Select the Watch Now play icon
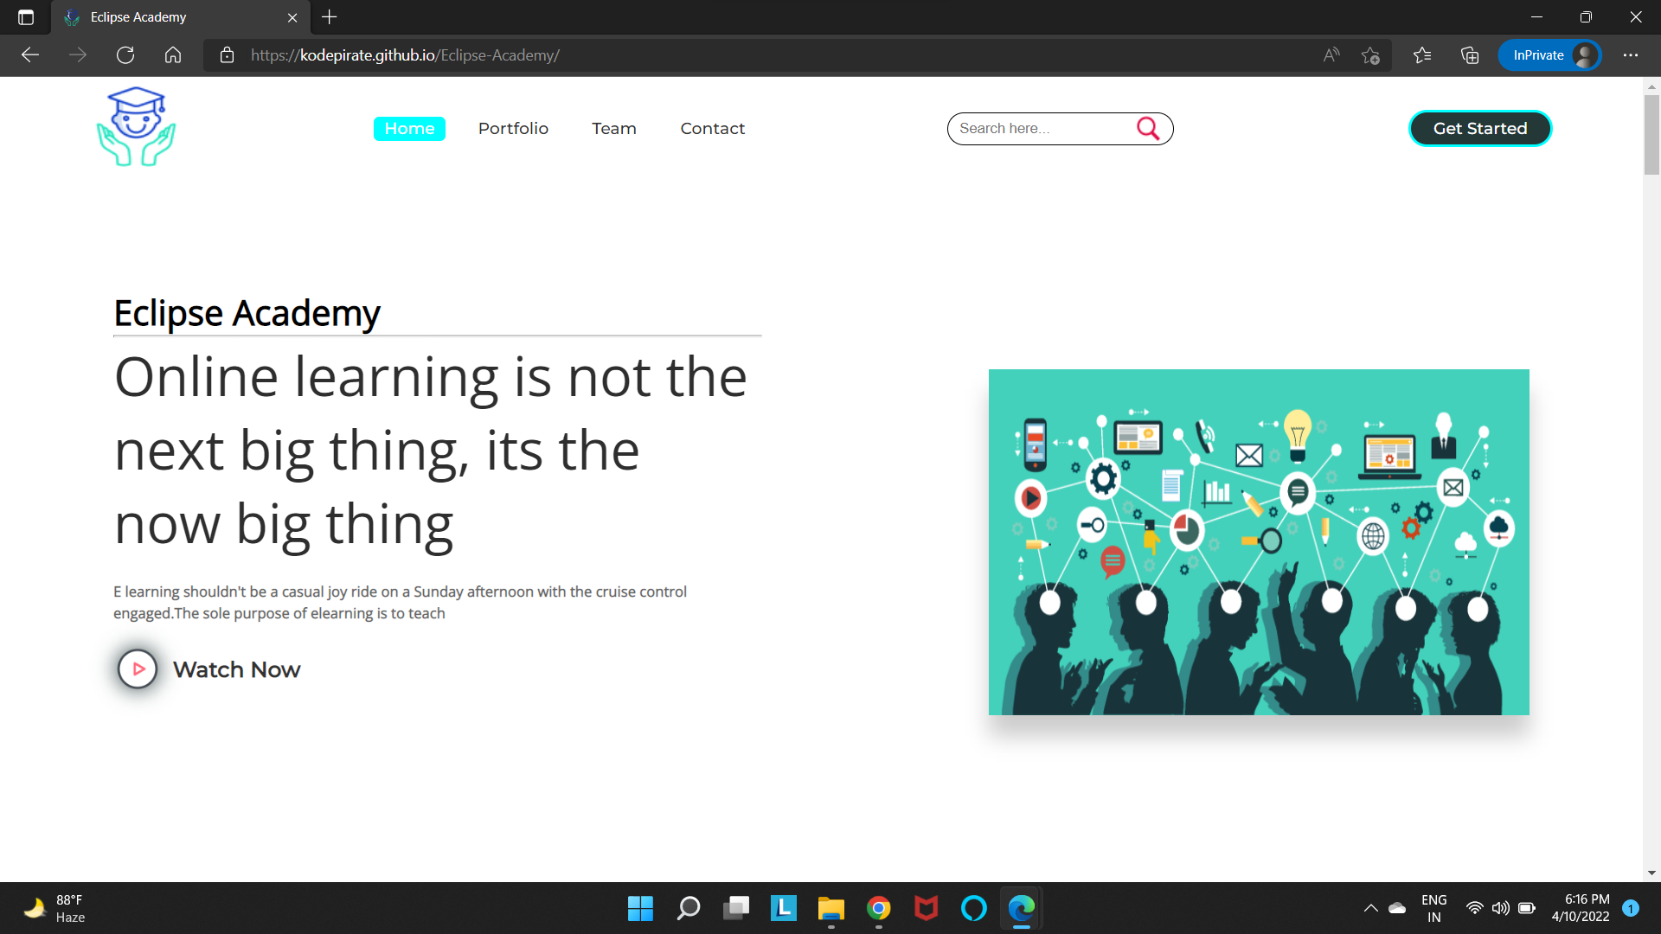 point(137,669)
